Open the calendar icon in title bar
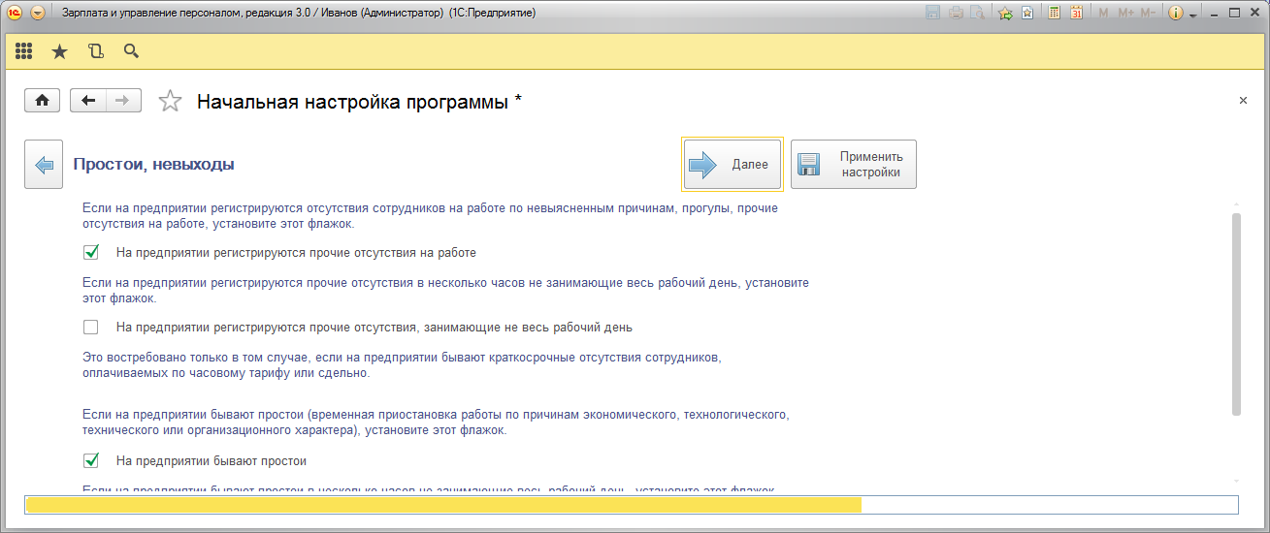The image size is (1270, 533). coord(1076,14)
